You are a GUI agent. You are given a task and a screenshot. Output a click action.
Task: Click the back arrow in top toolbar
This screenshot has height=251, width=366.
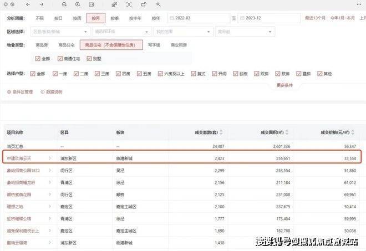tap(28, 4)
